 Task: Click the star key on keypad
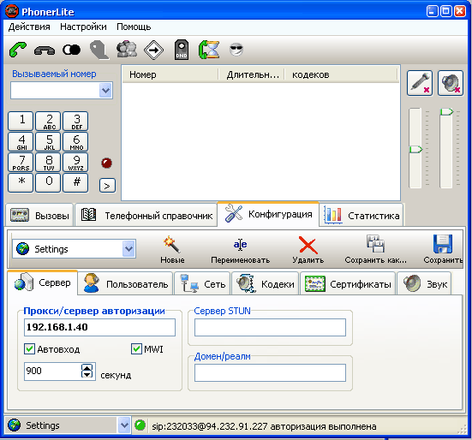click(21, 182)
